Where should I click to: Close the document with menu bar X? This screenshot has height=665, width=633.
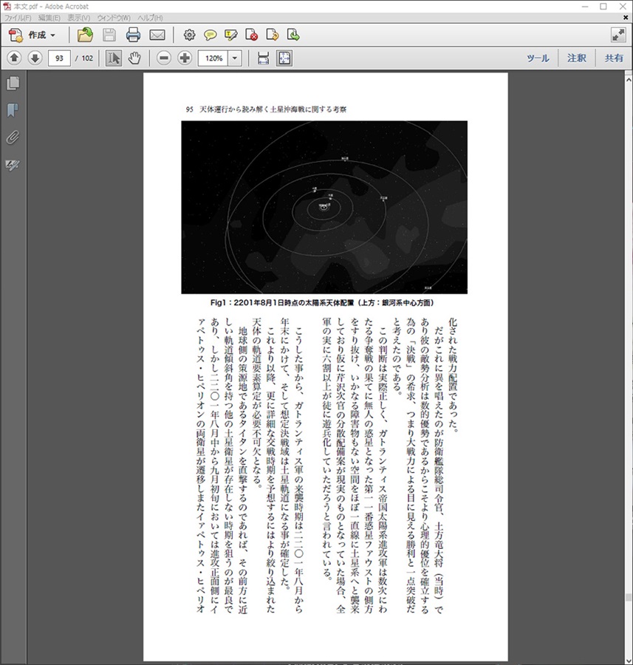click(626, 18)
